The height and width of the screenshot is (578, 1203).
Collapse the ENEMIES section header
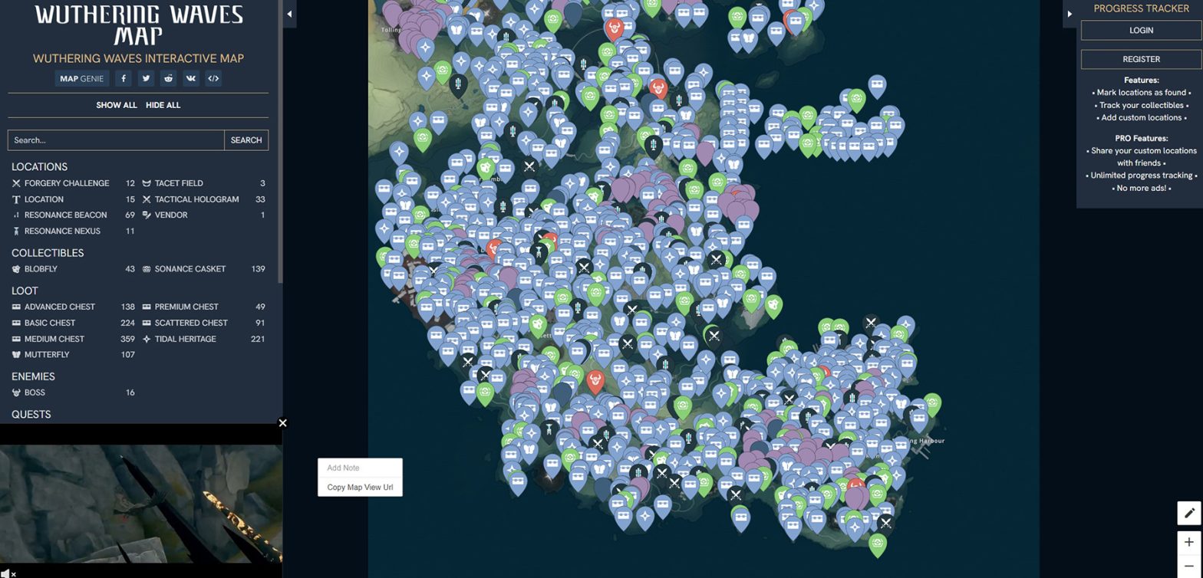click(33, 376)
